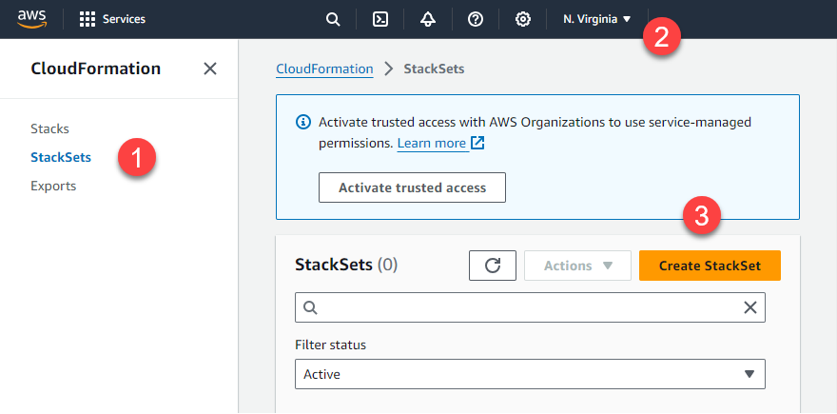The image size is (837, 414).
Task: Close the CloudFormation side panel
Action: tap(210, 69)
